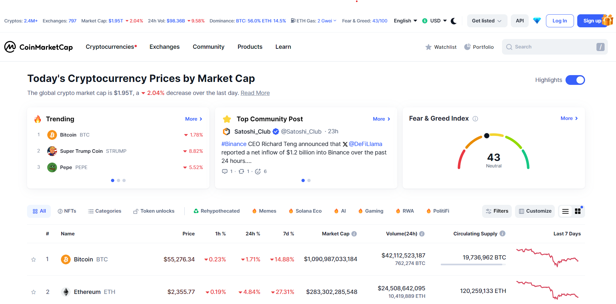Click the Super Trump Coin avatar icon

pos(52,151)
